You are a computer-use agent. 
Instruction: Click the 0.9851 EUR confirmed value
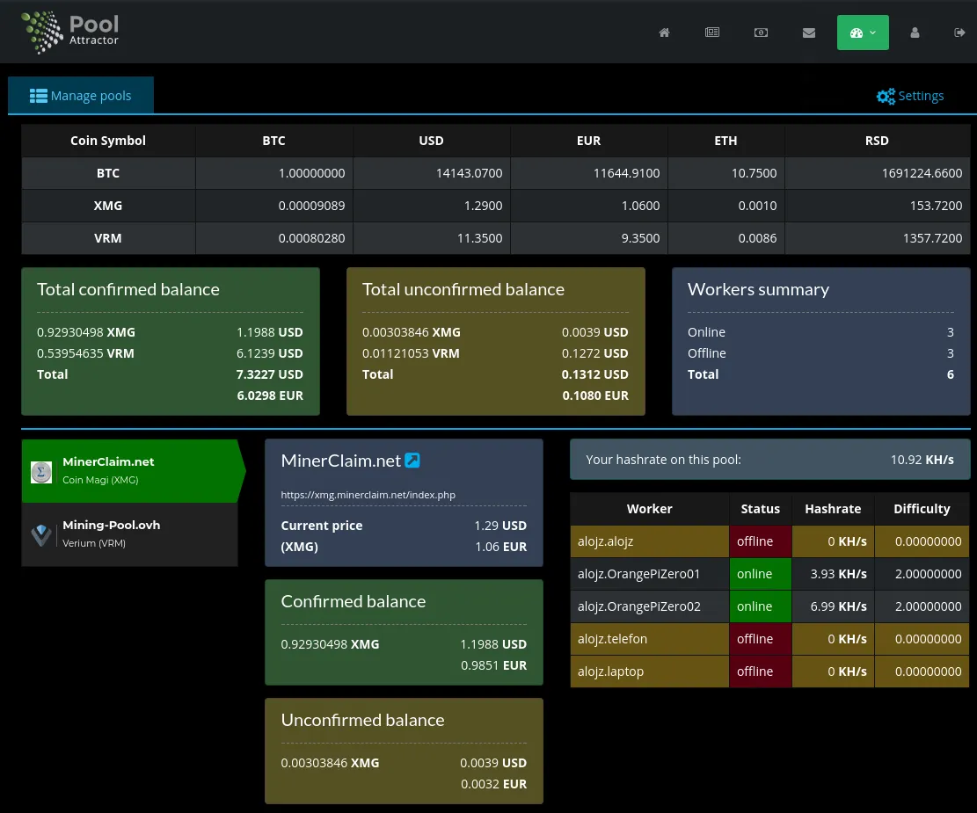493,665
